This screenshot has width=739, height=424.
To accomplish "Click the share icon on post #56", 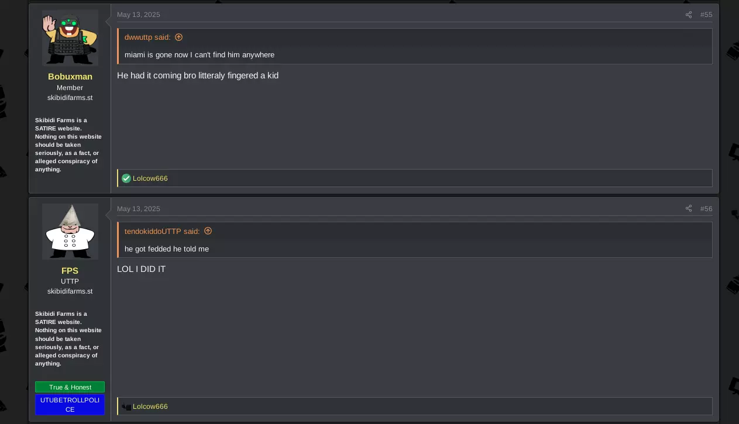I will pyautogui.click(x=688, y=209).
